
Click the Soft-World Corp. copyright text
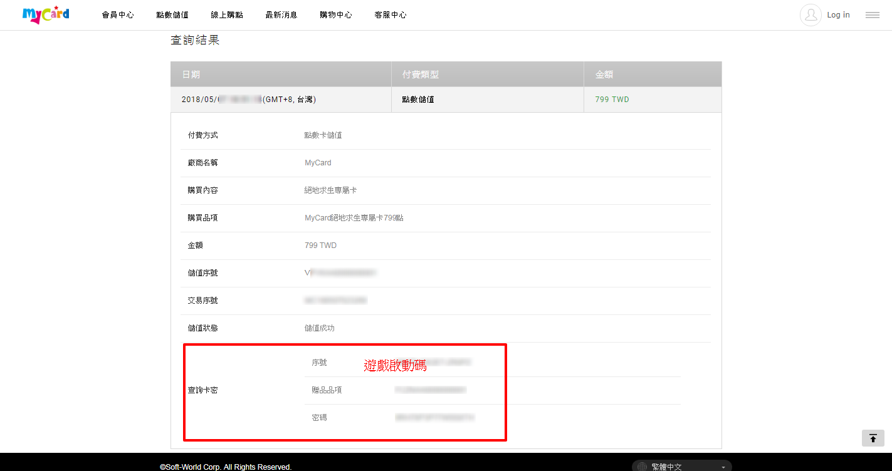(226, 467)
